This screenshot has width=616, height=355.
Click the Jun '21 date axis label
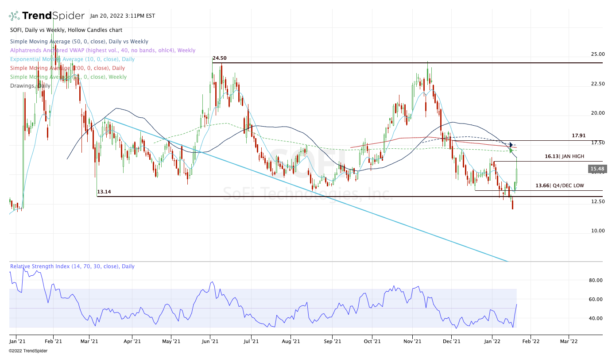coord(209,341)
